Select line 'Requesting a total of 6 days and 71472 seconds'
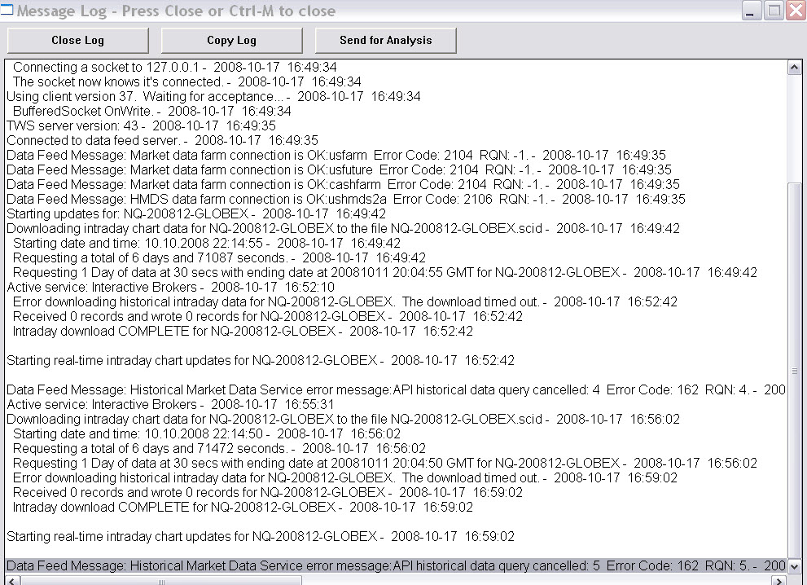Image resolution: width=807 pixels, height=585 pixels. click(x=219, y=449)
